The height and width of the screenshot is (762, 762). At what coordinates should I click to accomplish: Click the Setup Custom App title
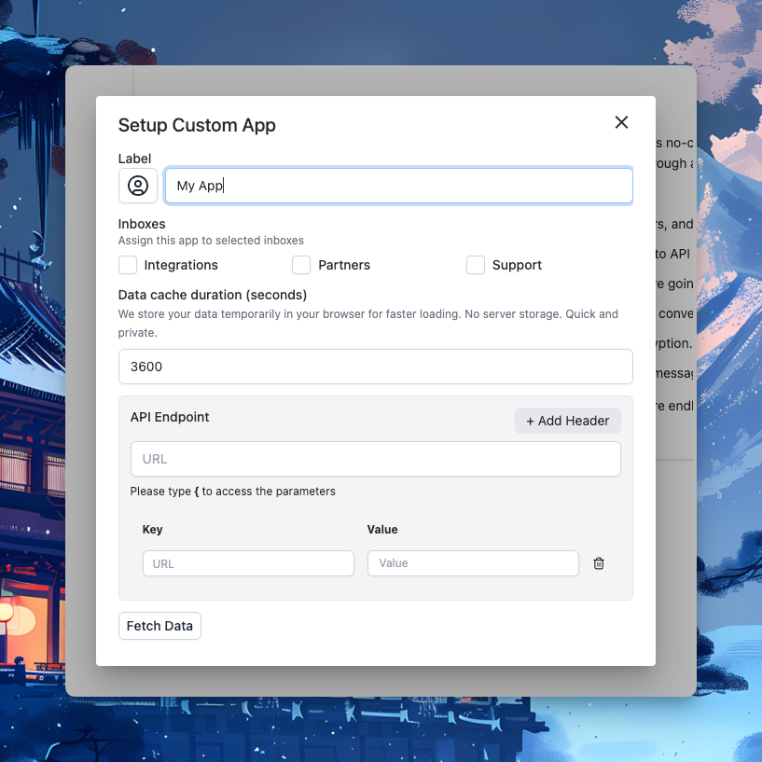197,125
